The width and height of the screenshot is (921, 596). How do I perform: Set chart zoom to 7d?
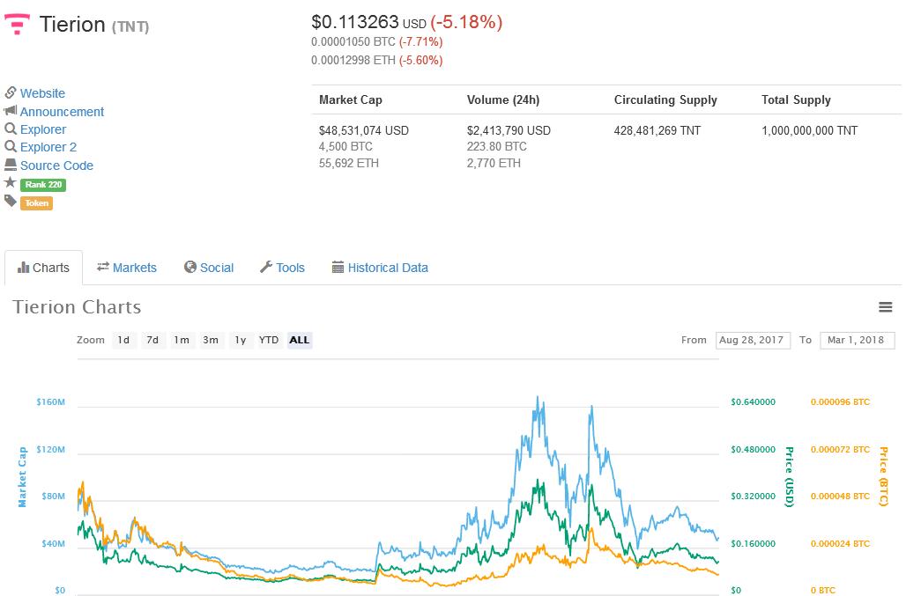coord(152,340)
